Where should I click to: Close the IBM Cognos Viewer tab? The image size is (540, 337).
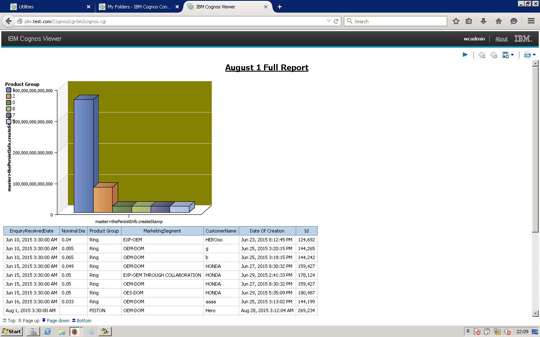(x=266, y=7)
